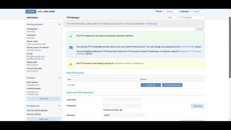
Task: Click the Change password button
Action: [x=172, y=85]
